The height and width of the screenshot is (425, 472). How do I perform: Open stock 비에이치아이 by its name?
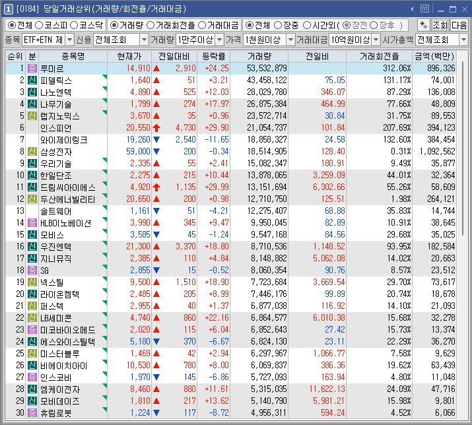click(x=64, y=366)
